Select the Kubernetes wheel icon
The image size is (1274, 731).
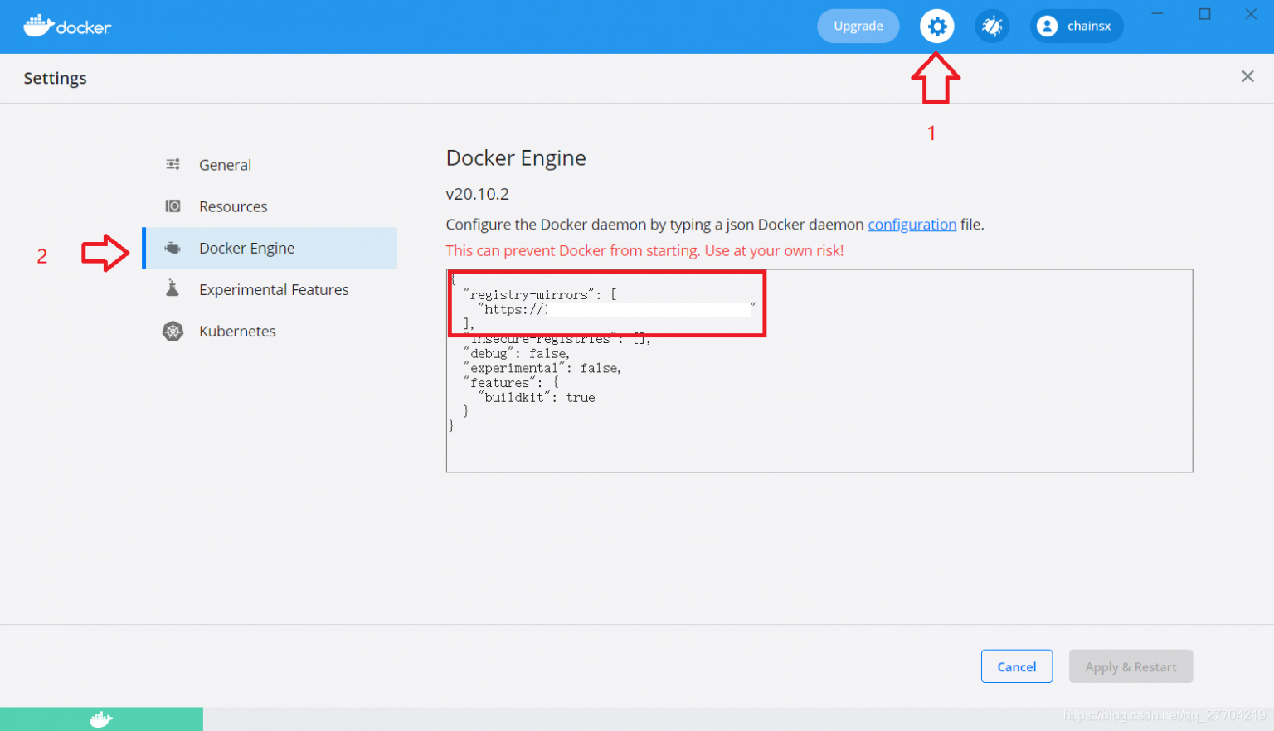click(x=173, y=330)
